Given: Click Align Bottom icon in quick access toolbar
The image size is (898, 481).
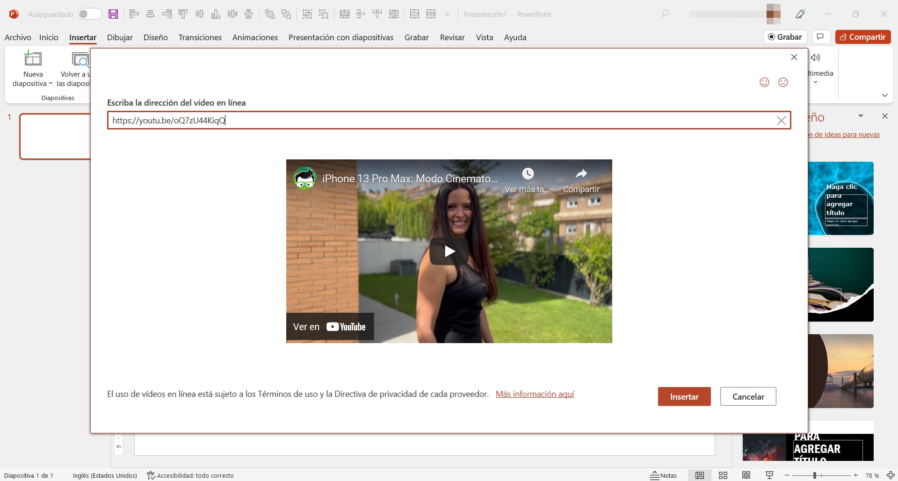Looking at the screenshot, I should pyautogui.click(x=216, y=14).
